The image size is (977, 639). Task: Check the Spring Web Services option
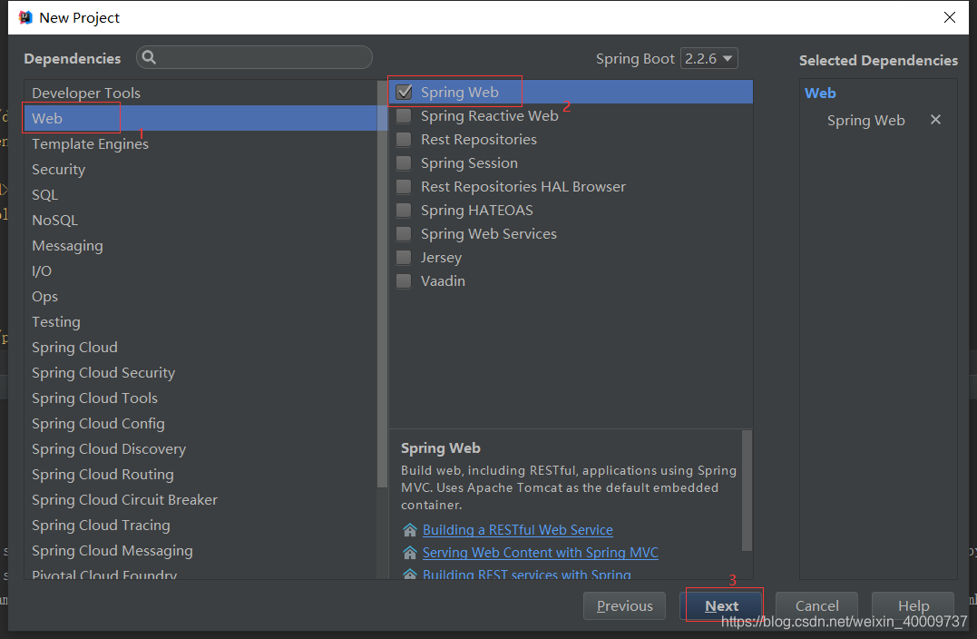pos(404,234)
